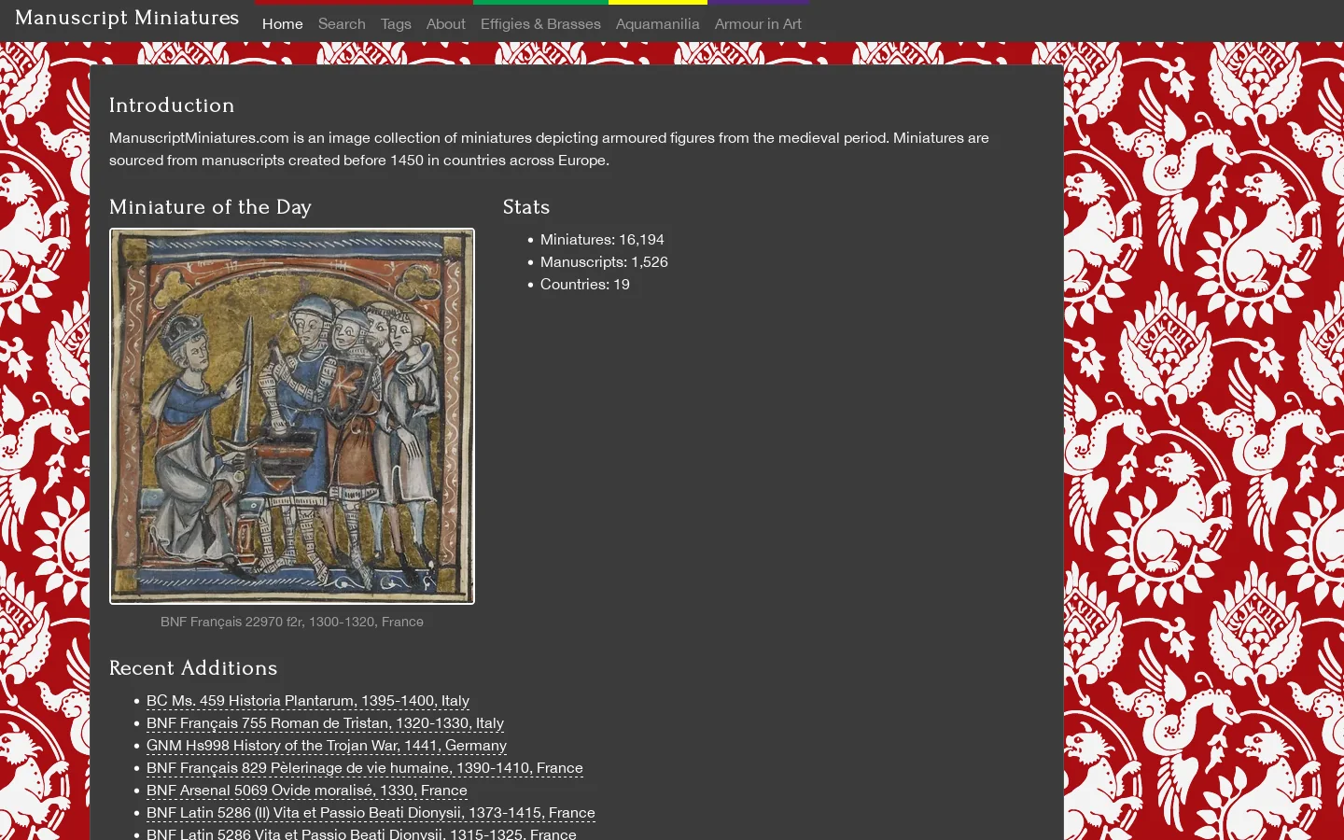Click the BNF Français 22970 f2r caption

click(x=292, y=622)
